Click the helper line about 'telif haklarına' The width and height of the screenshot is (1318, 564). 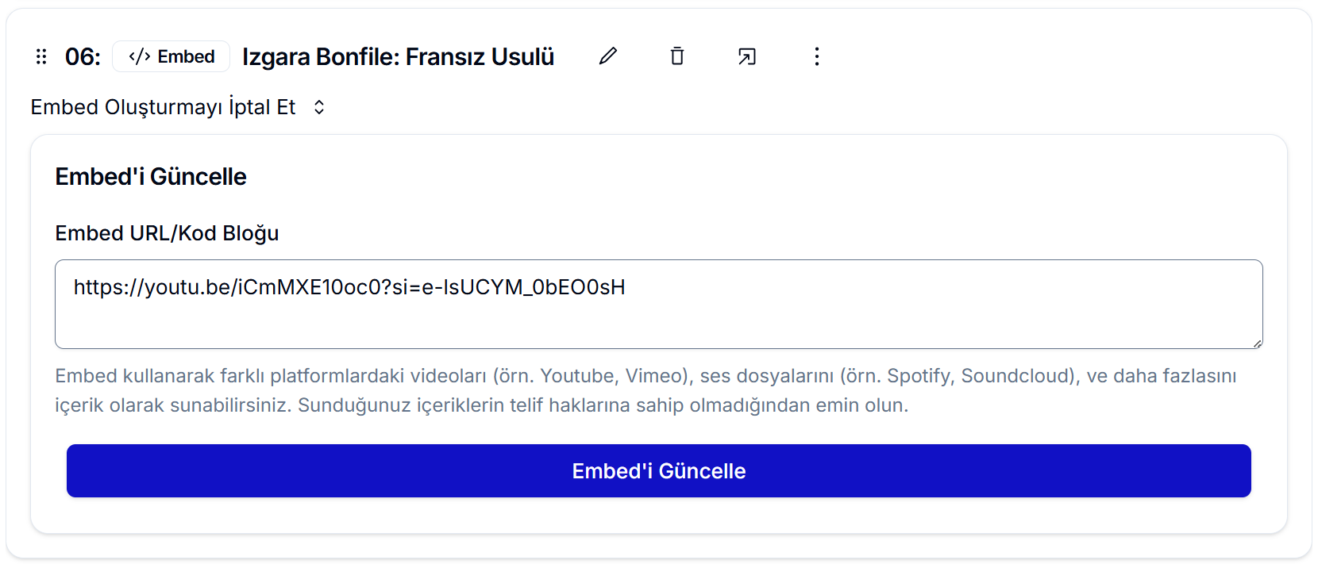[481, 405]
